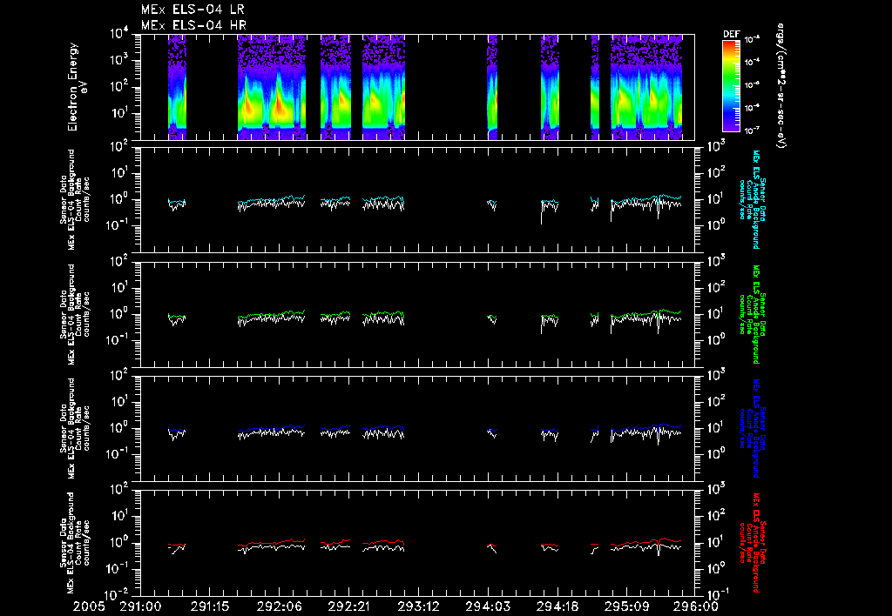Click the "Electron Energy eV" axis title
The width and height of the screenshot is (892, 616).
77,86
